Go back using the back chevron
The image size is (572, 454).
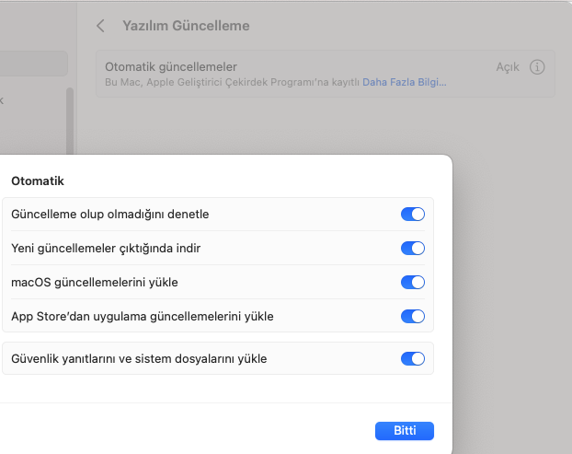pos(100,26)
